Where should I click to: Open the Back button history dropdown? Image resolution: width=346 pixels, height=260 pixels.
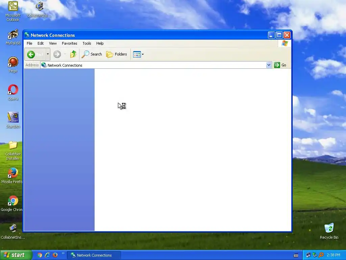(48, 54)
